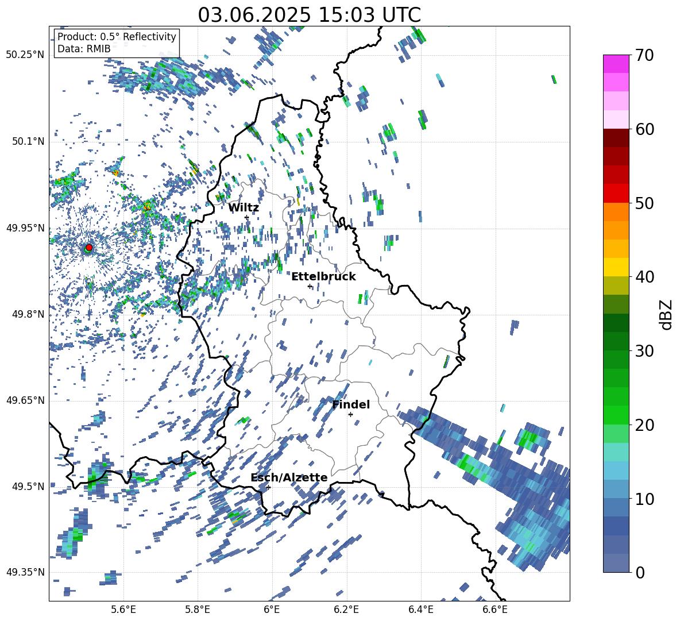Click the bright red colorbar swatch above 50
The width and height of the screenshot is (680, 621).
point(616,194)
